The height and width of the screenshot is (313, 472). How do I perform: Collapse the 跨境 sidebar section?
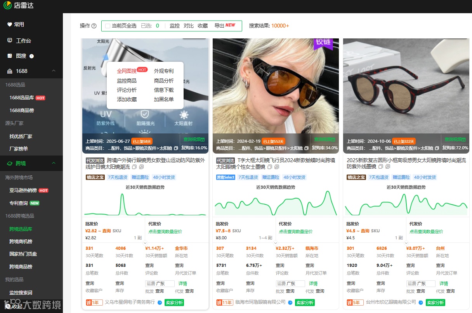[54, 163]
